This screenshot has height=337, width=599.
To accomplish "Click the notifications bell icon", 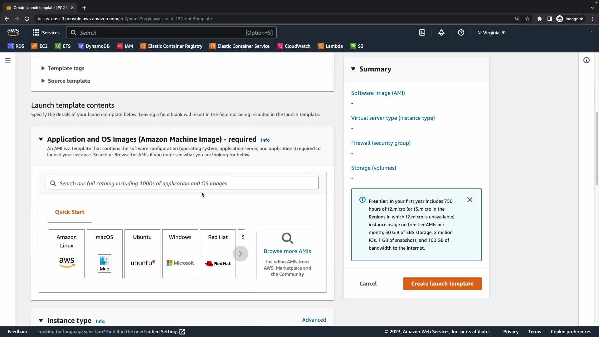I will 441,32.
